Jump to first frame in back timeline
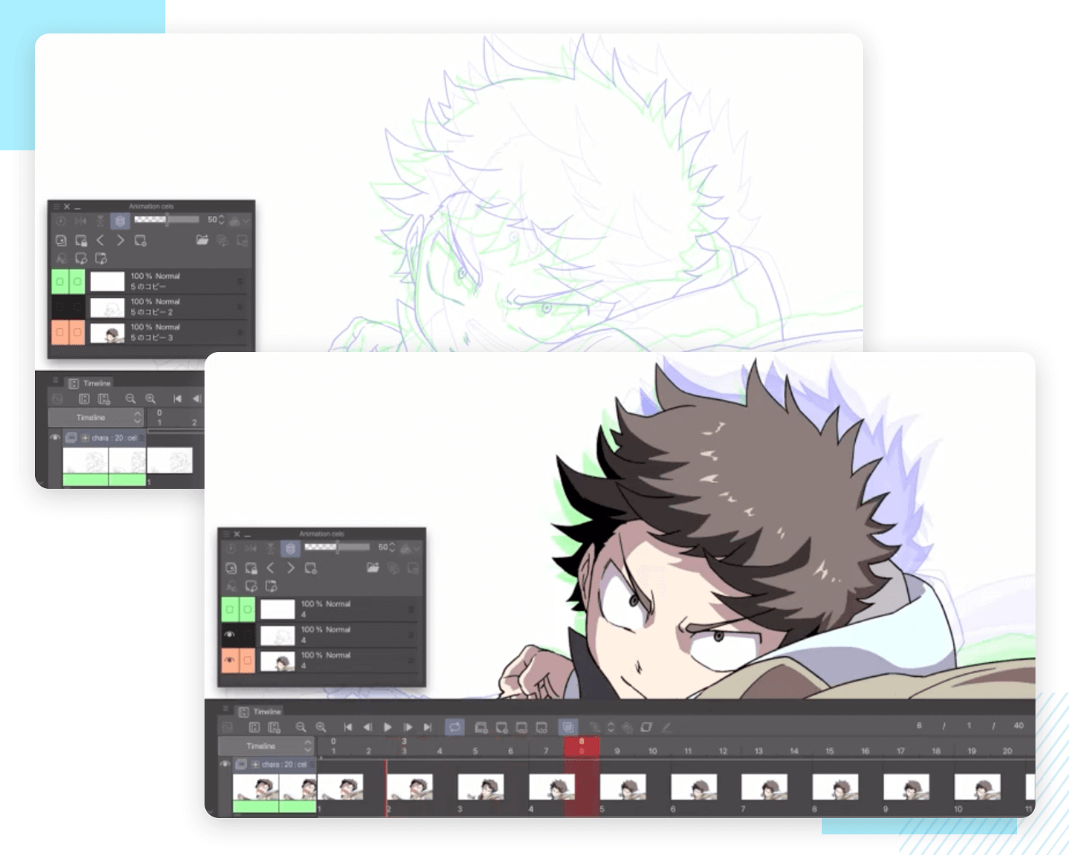1069x855 pixels. click(177, 399)
